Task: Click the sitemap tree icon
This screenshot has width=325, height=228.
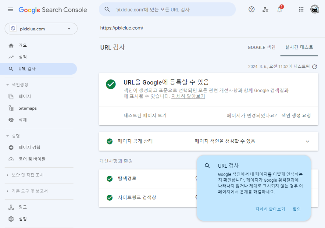Action: [11, 108]
